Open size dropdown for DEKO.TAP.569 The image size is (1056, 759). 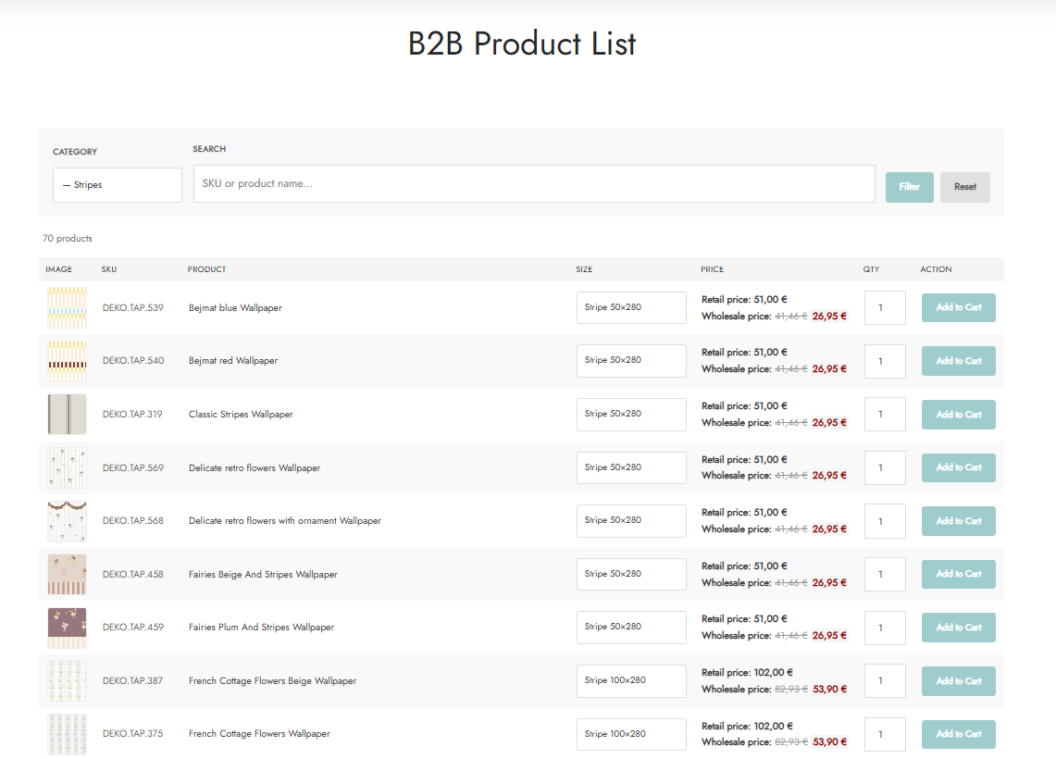pos(631,467)
